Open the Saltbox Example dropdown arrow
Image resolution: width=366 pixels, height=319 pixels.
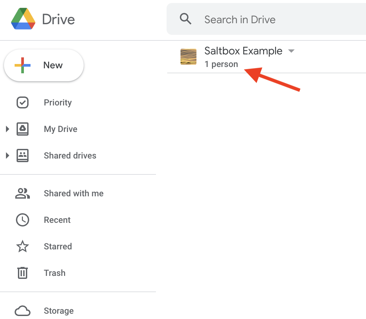(x=291, y=51)
